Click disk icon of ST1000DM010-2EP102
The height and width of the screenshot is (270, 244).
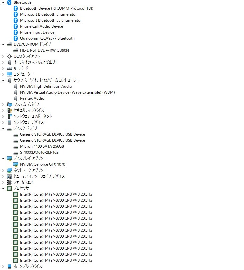pos(16,153)
